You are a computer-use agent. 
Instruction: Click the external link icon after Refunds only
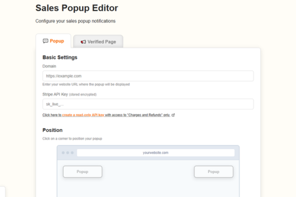pyautogui.click(x=173, y=115)
